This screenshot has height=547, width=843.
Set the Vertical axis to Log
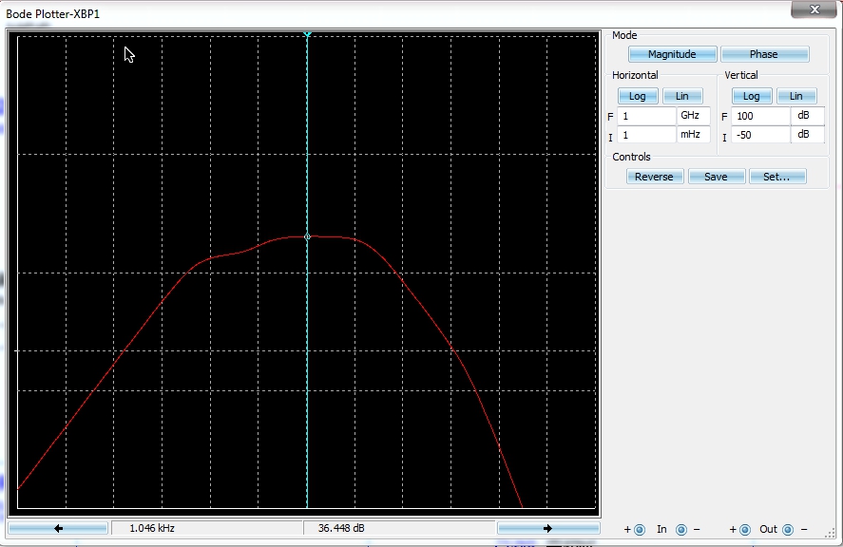click(x=751, y=96)
